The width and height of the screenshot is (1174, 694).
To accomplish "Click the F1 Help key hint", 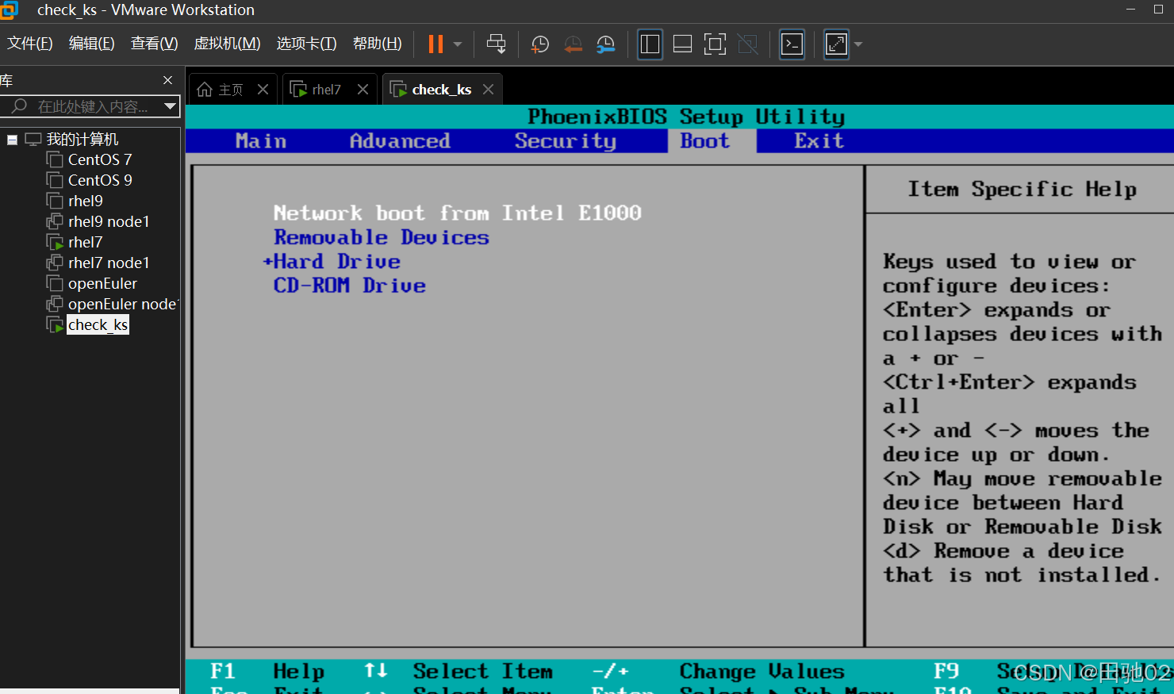I will click(x=267, y=672).
